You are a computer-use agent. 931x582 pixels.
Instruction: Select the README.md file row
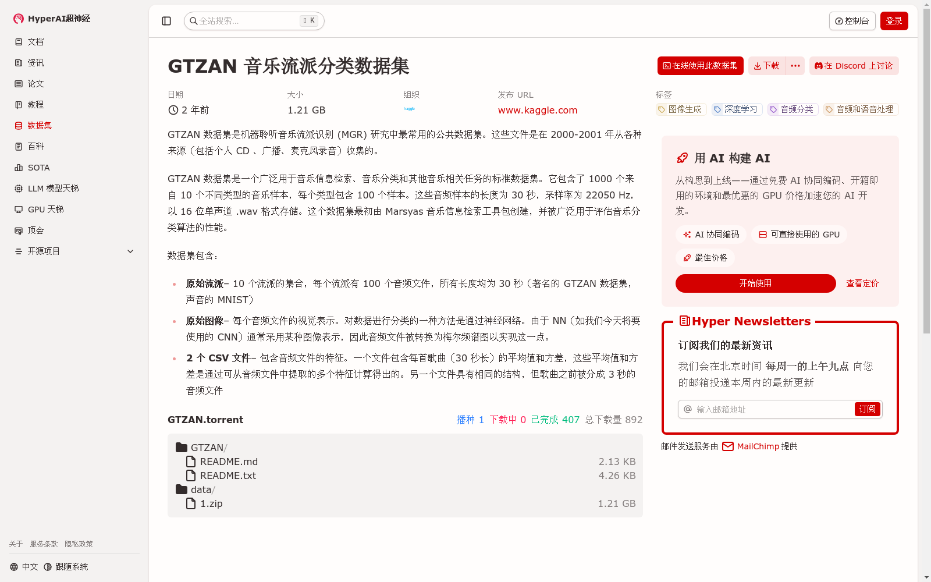click(x=405, y=462)
